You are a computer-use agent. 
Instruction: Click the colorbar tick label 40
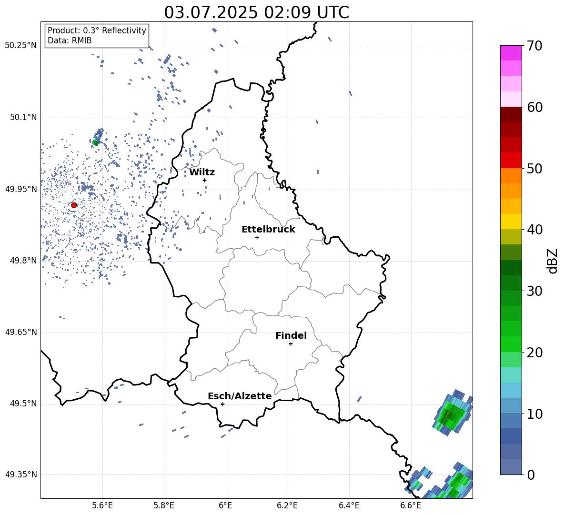(x=534, y=230)
